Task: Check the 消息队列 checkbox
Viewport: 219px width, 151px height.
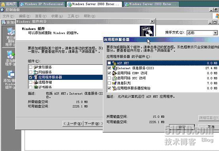Action: [109, 83]
